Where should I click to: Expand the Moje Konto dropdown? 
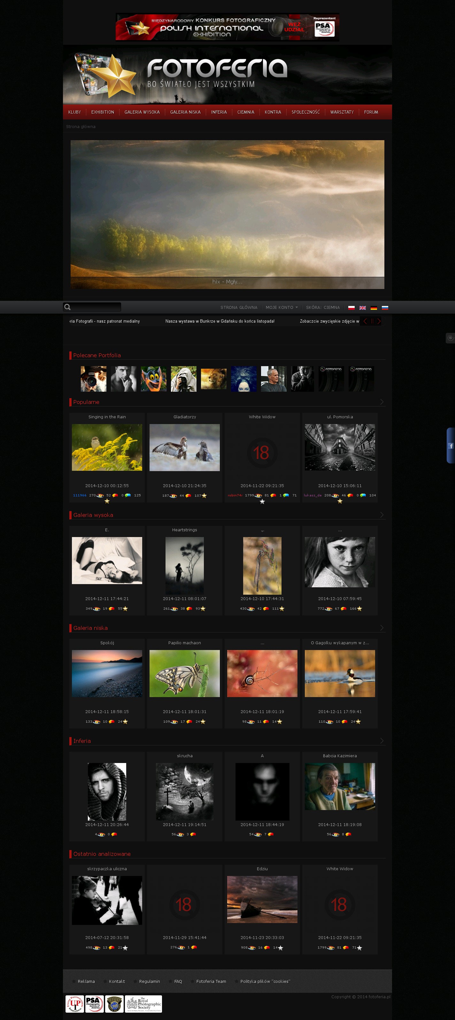point(281,308)
